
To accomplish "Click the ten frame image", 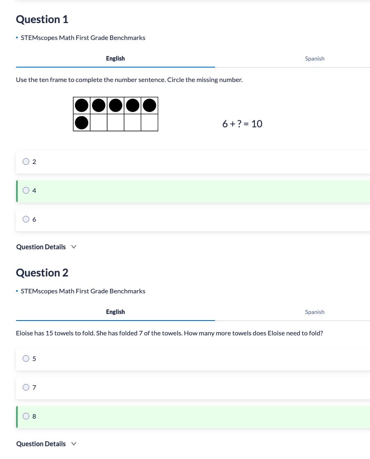I will (116, 114).
